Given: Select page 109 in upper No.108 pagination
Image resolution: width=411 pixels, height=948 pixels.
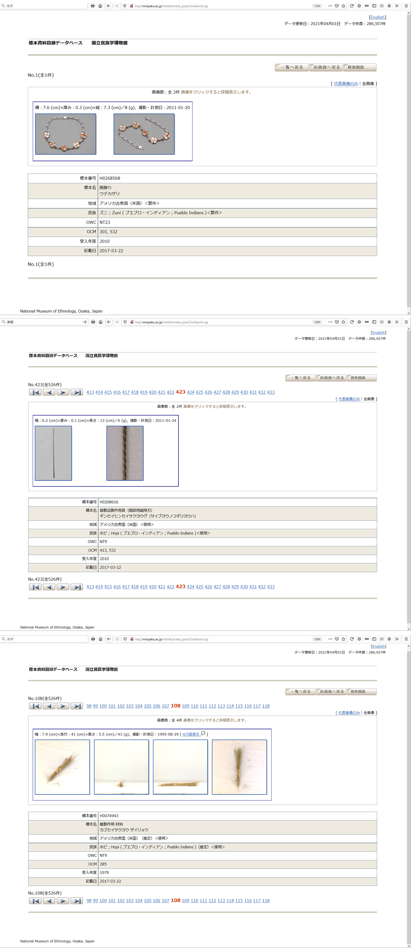Looking at the screenshot, I should [x=186, y=706].
